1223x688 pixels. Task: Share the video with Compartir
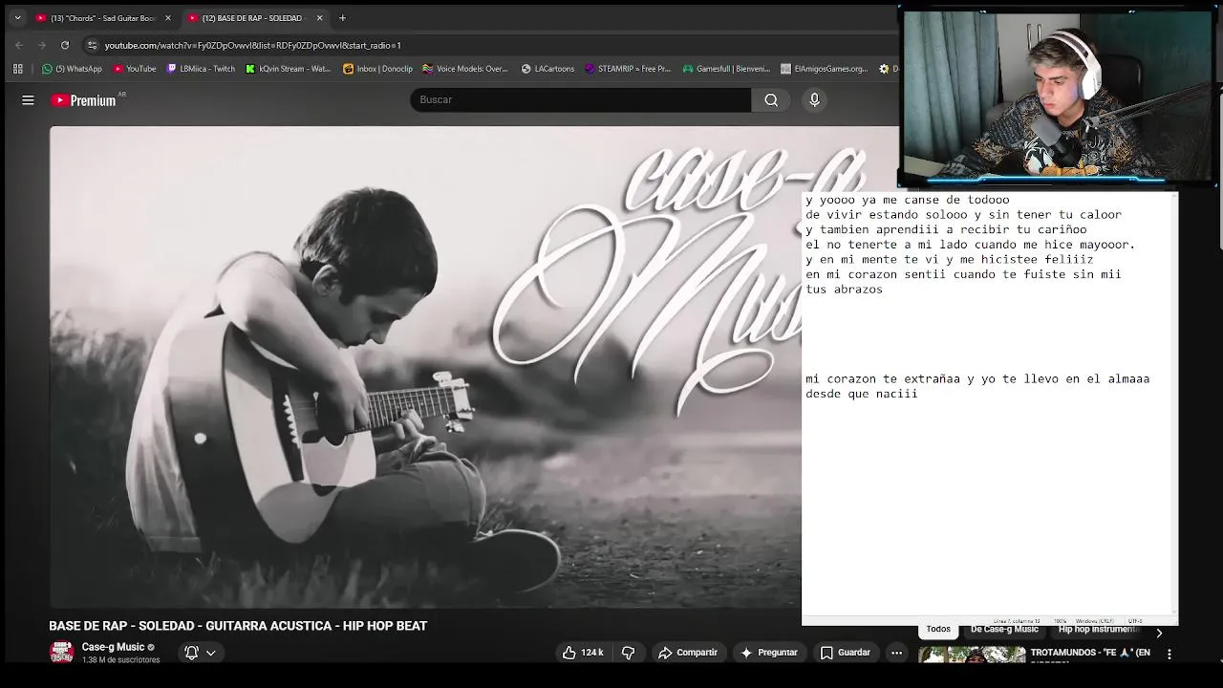point(687,653)
